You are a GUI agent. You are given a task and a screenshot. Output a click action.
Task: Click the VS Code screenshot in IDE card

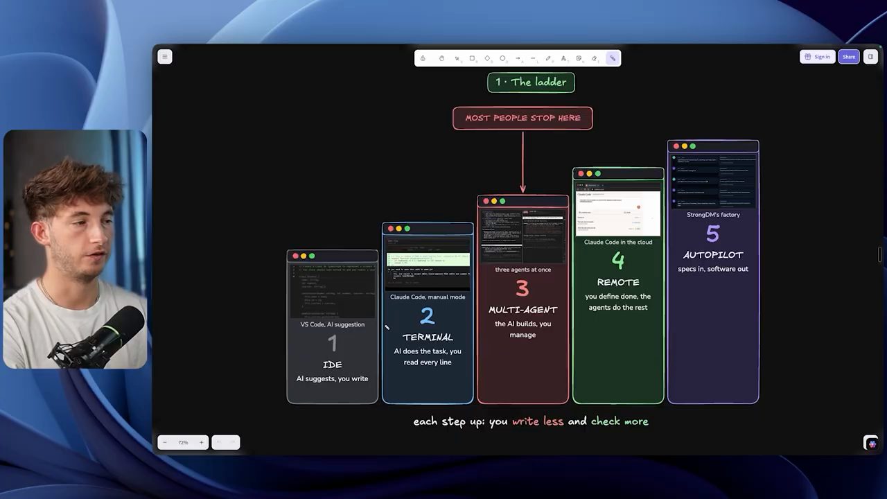pos(333,290)
